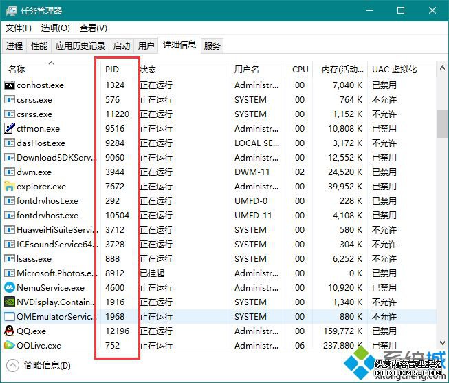Click the NVDisplay.Container green icon
The width and height of the screenshot is (449, 383).
point(10,302)
